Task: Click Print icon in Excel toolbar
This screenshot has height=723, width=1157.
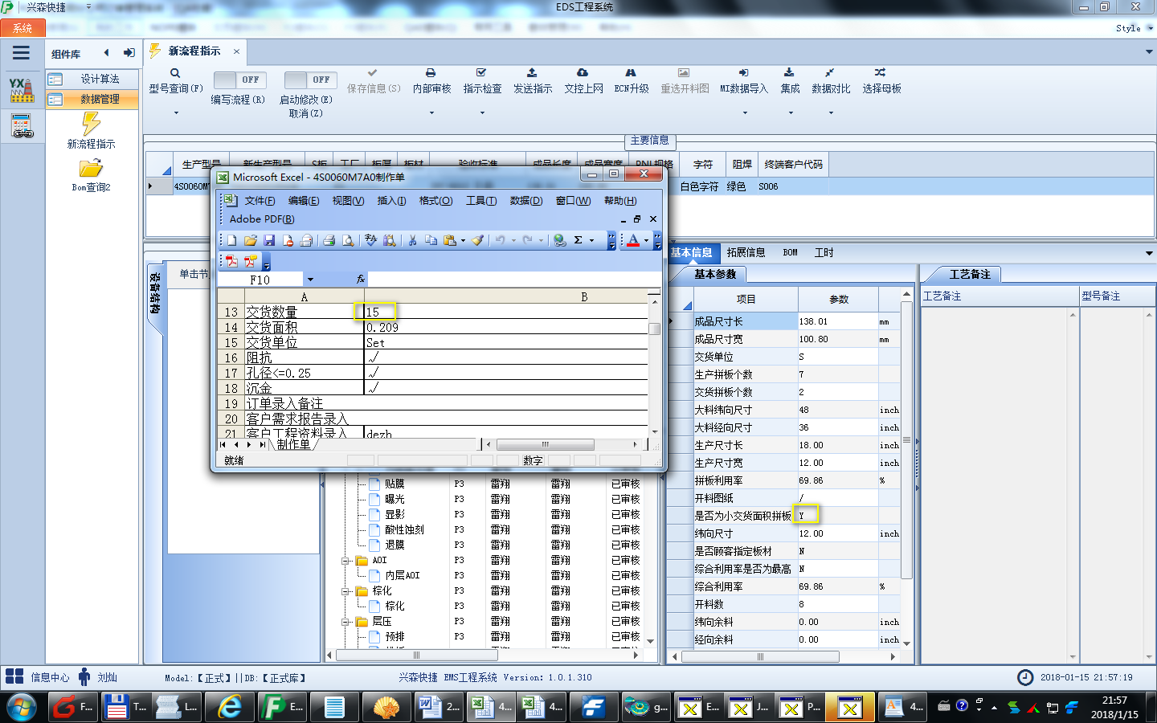Action: coord(329,240)
